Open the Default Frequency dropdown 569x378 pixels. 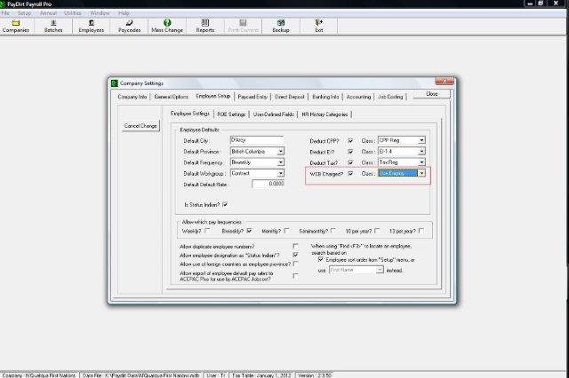tap(280, 162)
